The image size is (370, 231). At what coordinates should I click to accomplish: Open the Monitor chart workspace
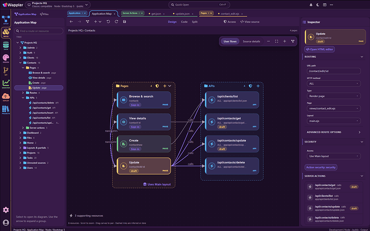point(6,84)
